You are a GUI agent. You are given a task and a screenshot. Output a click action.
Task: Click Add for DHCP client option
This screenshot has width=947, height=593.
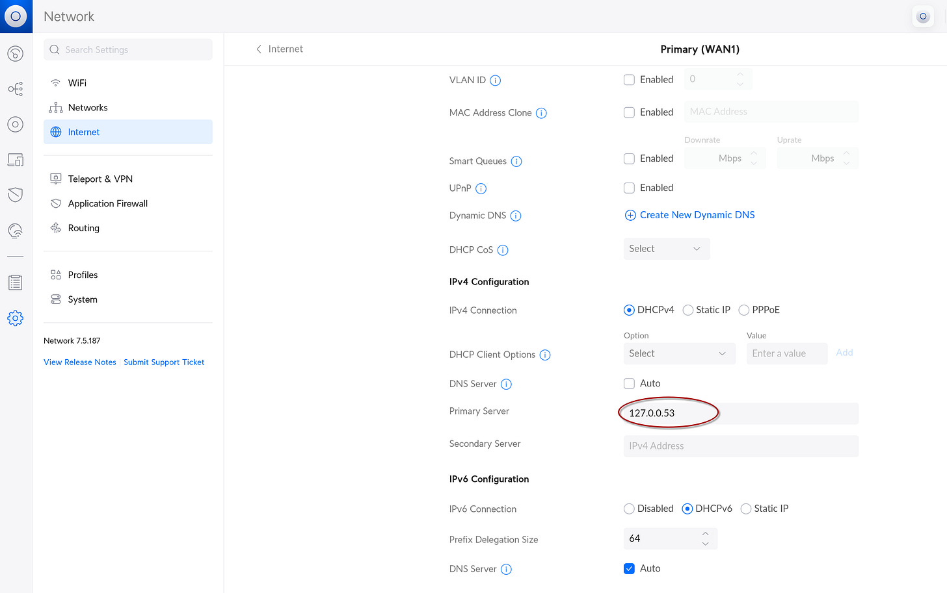[844, 353]
